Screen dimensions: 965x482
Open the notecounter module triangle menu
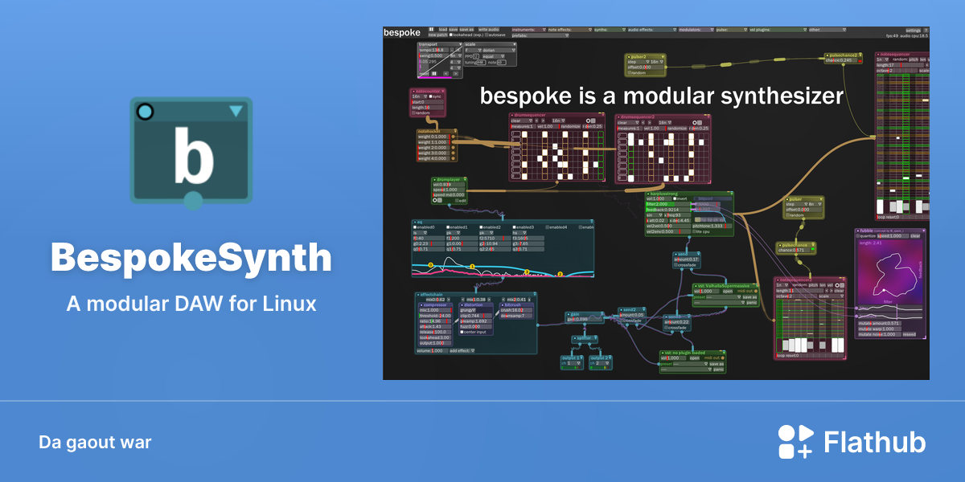click(443, 92)
